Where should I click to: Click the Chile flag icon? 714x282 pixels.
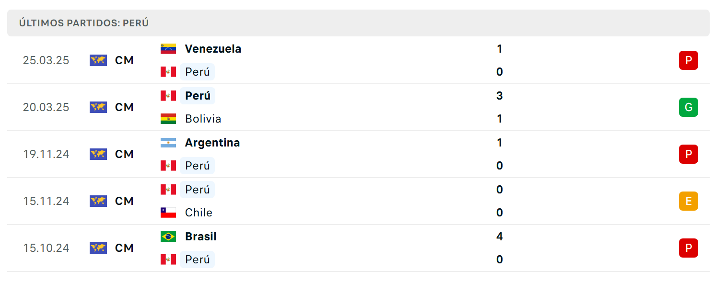pyautogui.click(x=168, y=213)
